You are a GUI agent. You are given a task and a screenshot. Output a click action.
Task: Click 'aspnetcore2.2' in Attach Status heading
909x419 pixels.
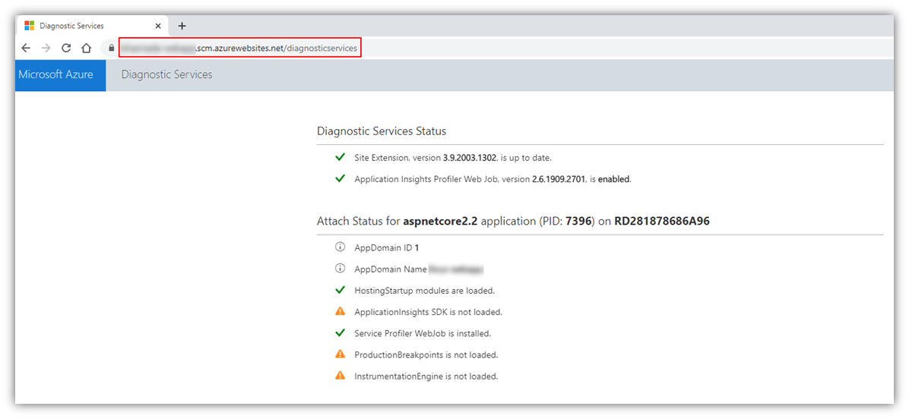(x=440, y=221)
